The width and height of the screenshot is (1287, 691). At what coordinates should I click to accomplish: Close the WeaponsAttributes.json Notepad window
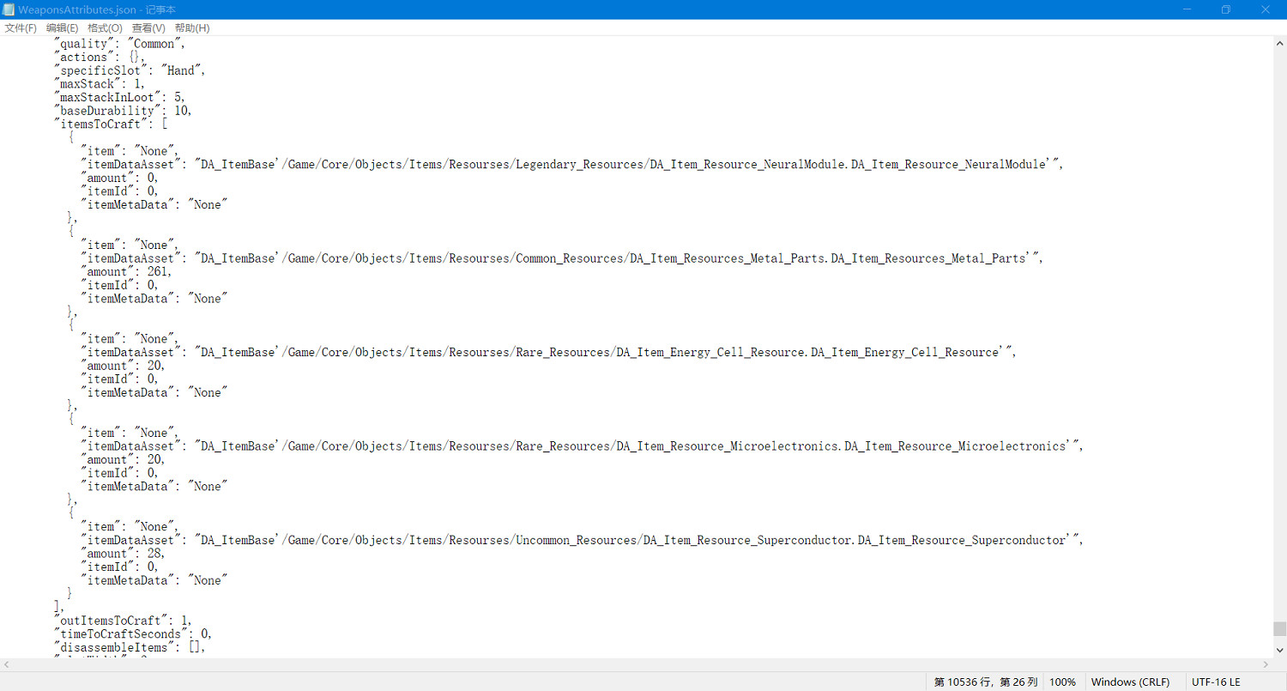1266,9
